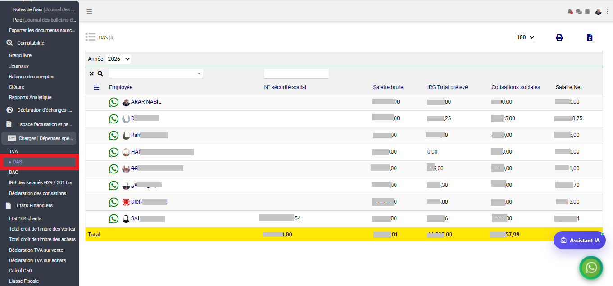Click WhatsApp icon for ARAR NABIL

tap(114, 102)
